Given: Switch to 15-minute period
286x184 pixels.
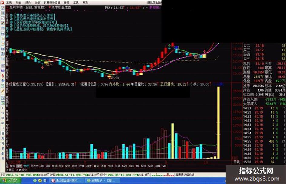Looking at the screenshot, I should [2, 113].
